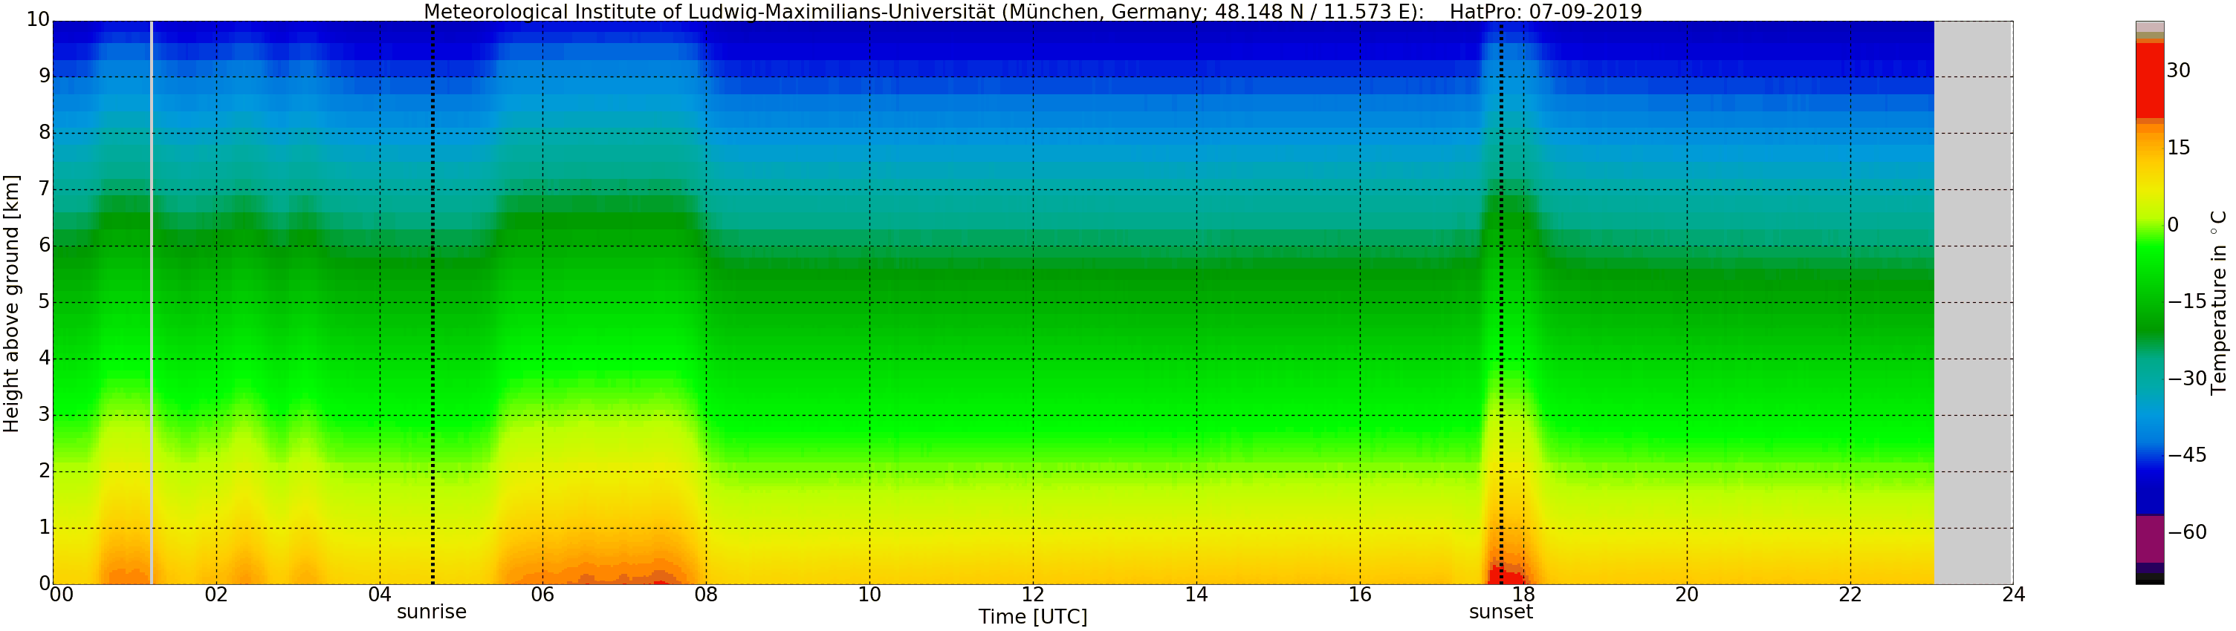Click the '12' tick label on time axis
2236x631 pixels.
coord(1032,595)
